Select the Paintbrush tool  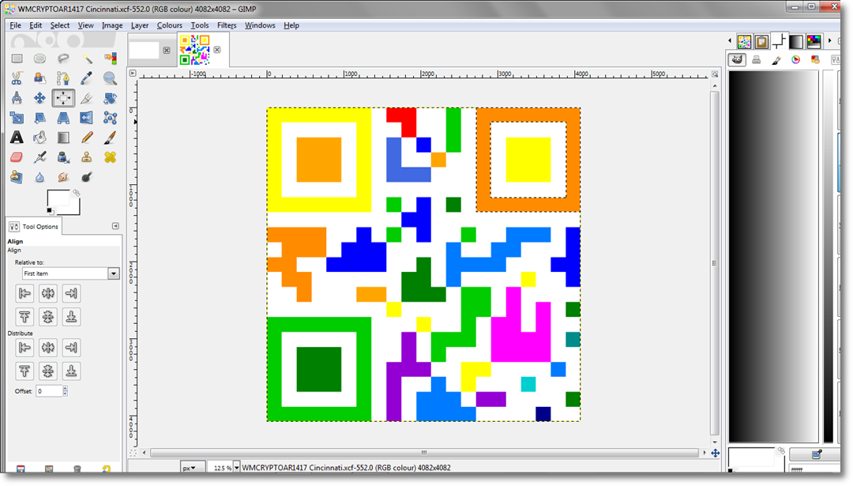coord(110,138)
